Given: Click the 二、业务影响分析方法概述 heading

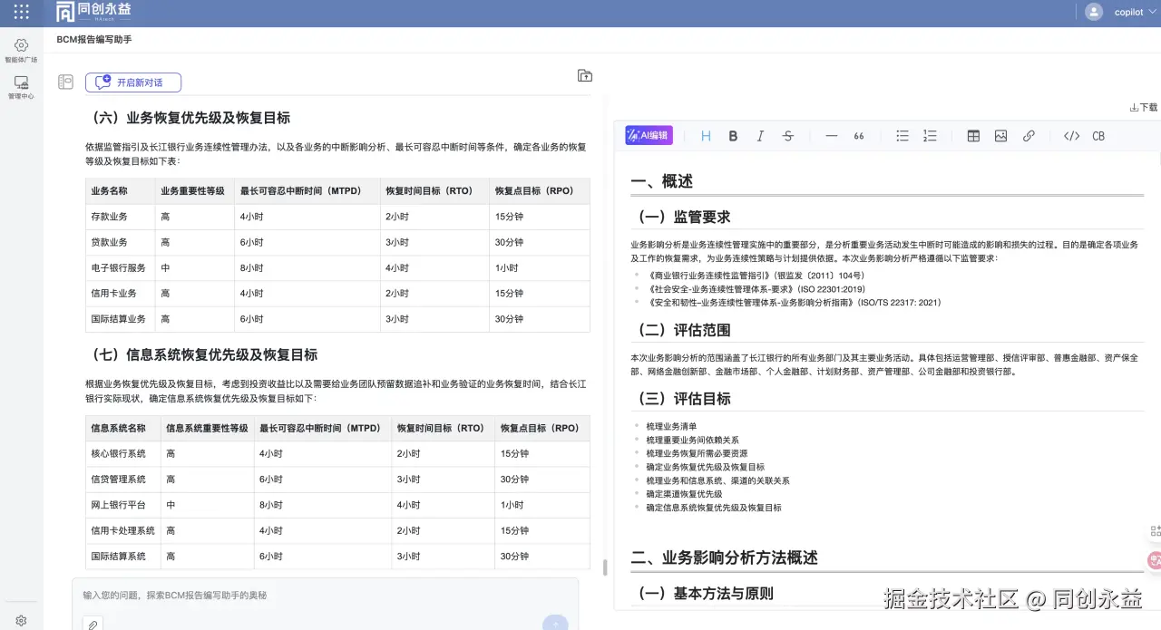Looking at the screenshot, I should pyautogui.click(x=724, y=557).
